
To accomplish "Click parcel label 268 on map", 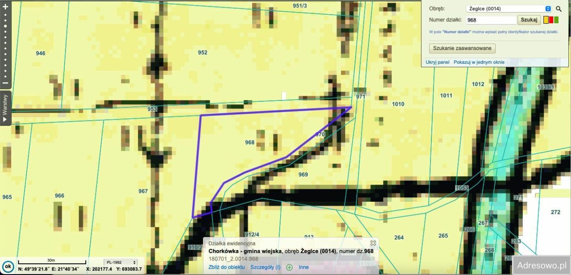I will (x=489, y=250).
